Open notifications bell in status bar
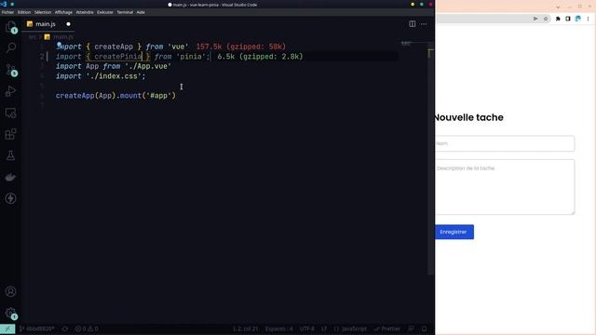This screenshot has height=335, width=596. (425, 328)
